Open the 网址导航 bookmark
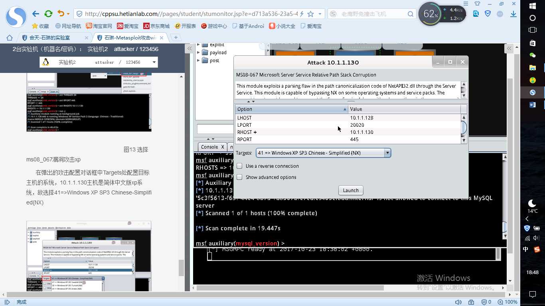This screenshot has width=545, height=306. click(68, 26)
